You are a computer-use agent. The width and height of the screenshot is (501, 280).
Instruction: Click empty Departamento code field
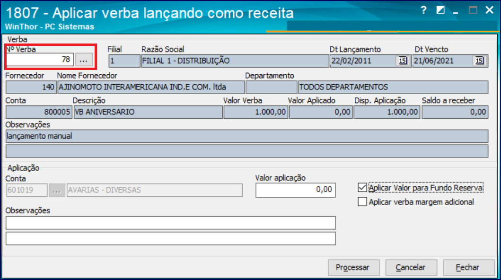271,87
